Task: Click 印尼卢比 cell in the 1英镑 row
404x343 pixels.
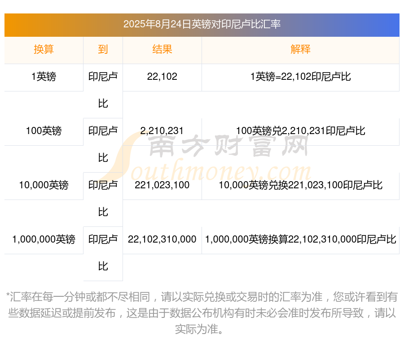Action: coord(103,90)
